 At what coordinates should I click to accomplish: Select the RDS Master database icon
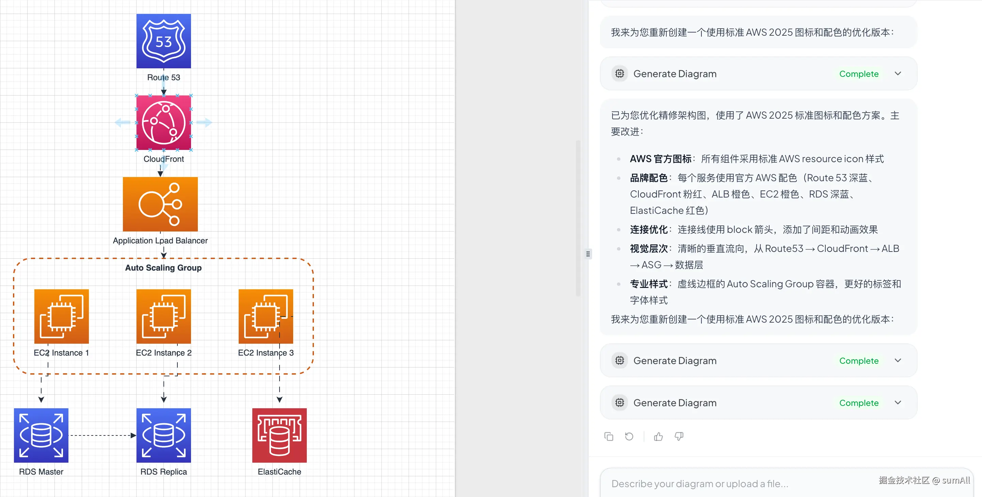tap(41, 435)
